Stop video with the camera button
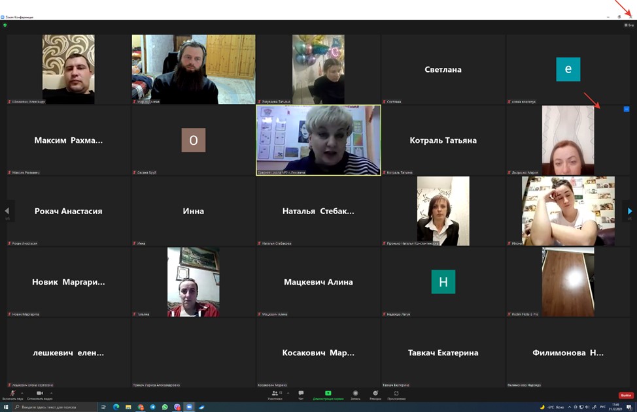The image size is (637, 412). (40, 394)
